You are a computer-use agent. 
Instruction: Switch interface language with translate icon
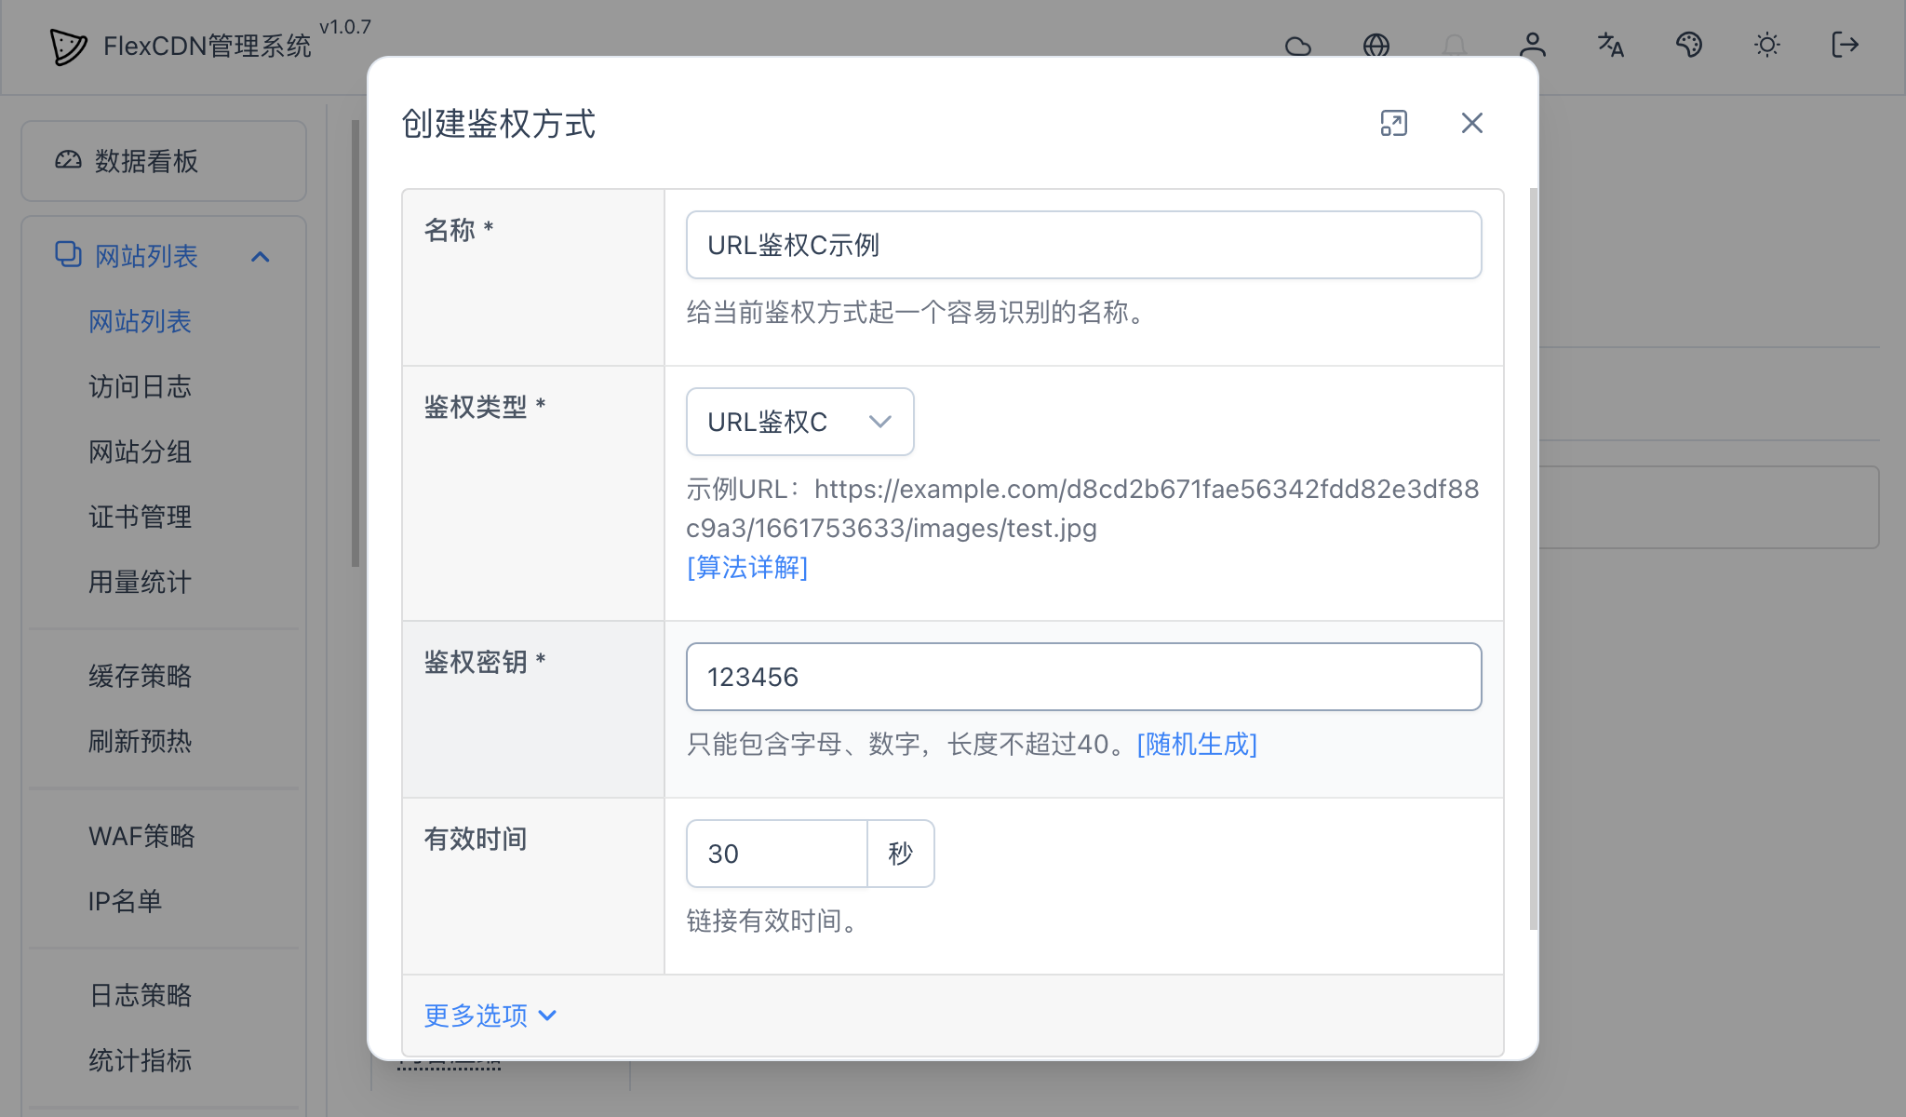tap(1611, 46)
